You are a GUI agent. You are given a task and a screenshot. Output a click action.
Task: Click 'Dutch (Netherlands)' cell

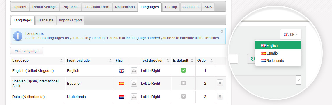pos(38,97)
